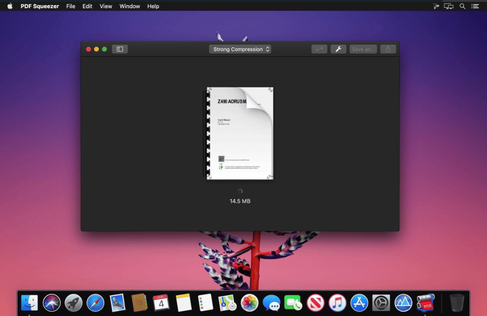487x316 pixels.
Task: Toggle the sidebar panel button
Action: tap(120, 49)
